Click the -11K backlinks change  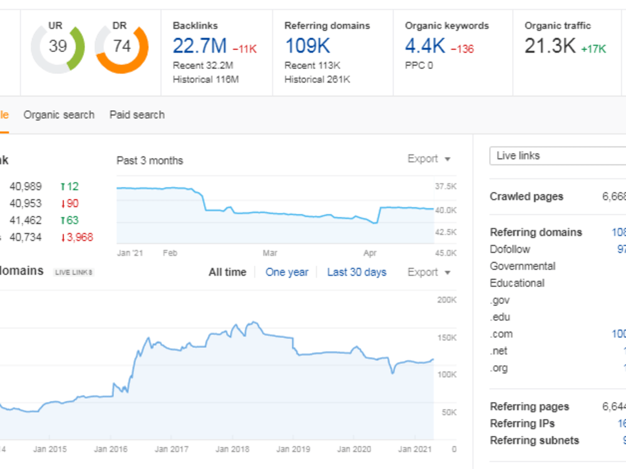pos(244,49)
